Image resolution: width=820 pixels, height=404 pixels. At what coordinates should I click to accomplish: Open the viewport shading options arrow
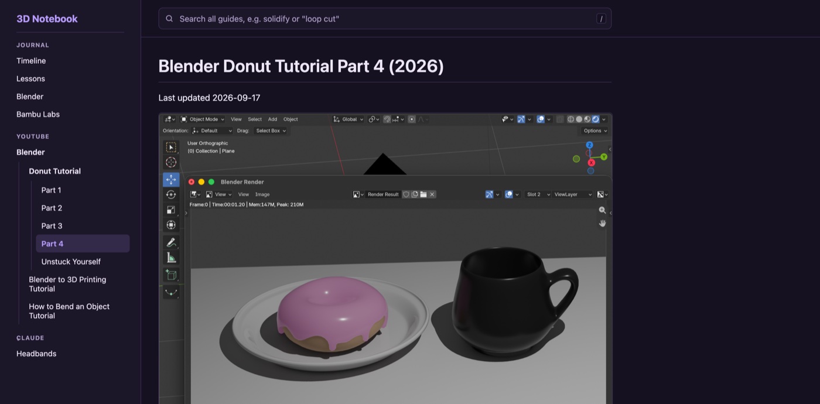[x=604, y=119]
